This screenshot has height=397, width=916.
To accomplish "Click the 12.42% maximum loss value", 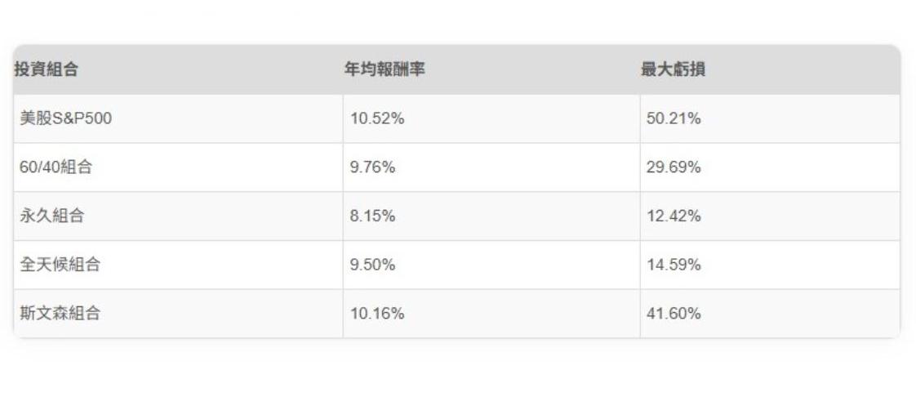I will (x=674, y=216).
